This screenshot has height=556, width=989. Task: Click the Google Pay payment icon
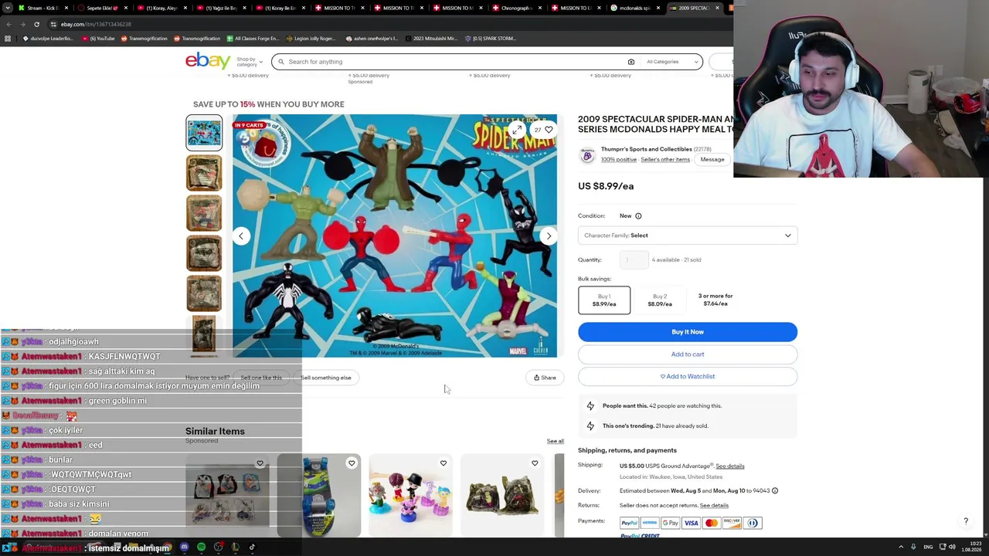tap(670, 523)
